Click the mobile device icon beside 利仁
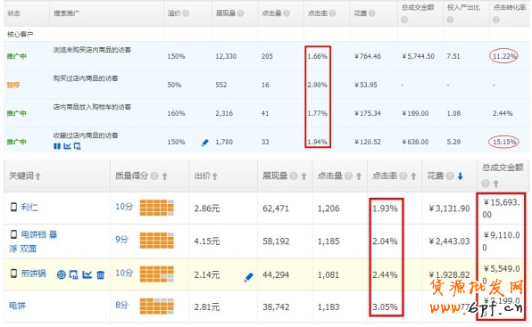532x327 pixels. 13,207
